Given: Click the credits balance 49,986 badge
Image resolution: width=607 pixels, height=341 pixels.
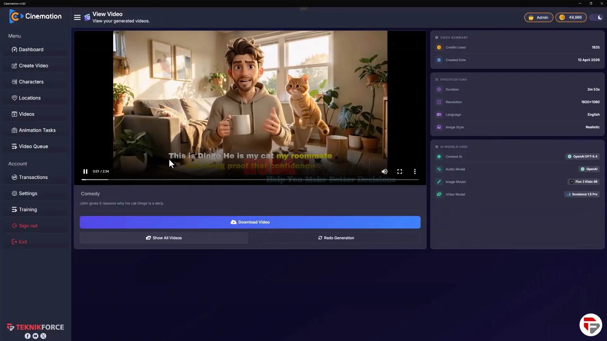Looking at the screenshot, I should [571, 17].
